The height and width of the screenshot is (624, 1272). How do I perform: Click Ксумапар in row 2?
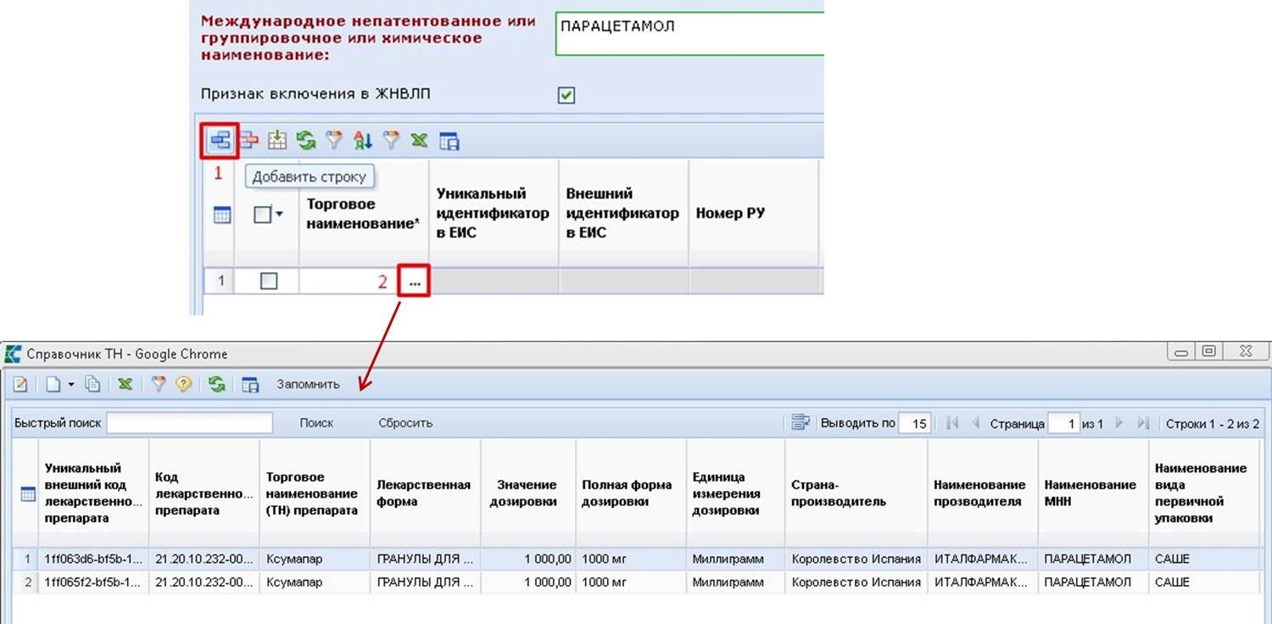[294, 582]
